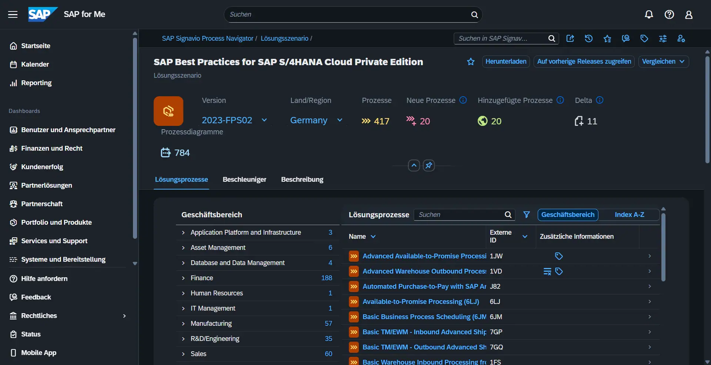Screen dimensions: 711x365
Task: Open the tags icon in Signavio toolbar
Action: coord(644,38)
